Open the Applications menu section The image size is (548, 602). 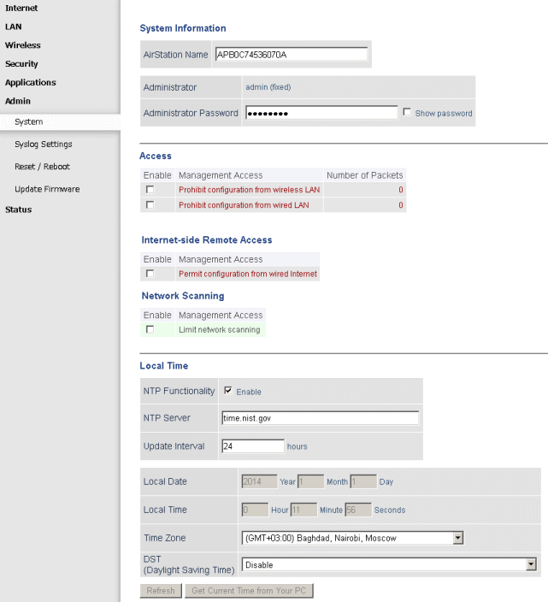[30, 82]
